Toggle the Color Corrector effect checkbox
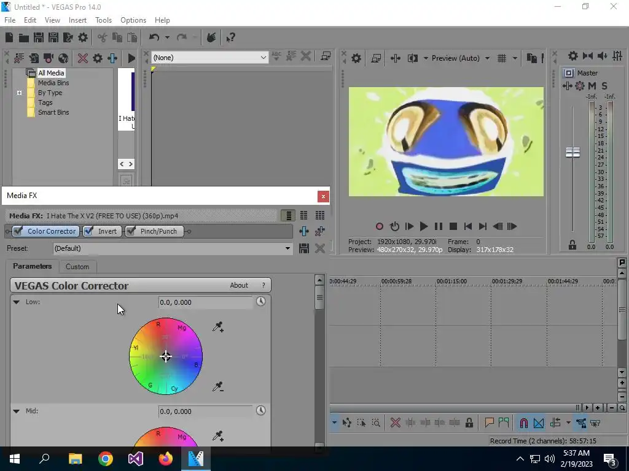 pyautogui.click(x=18, y=231)
